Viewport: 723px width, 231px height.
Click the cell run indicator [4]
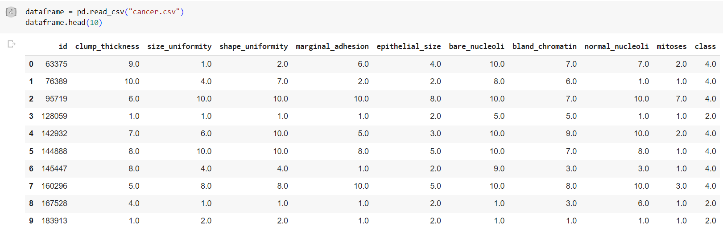11,12
